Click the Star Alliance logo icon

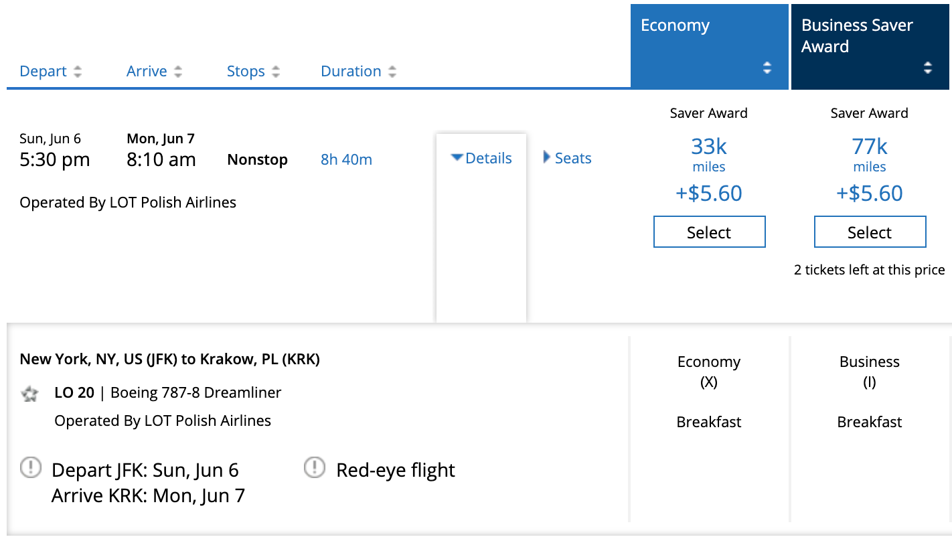[30, 394]
